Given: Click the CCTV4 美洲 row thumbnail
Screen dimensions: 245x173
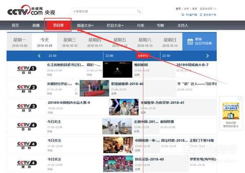Looking at the screenshot, I should [x=118, y=164].
